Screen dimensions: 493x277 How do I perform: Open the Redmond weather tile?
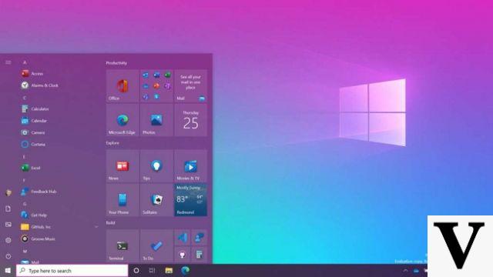click(x=190, y=200)
